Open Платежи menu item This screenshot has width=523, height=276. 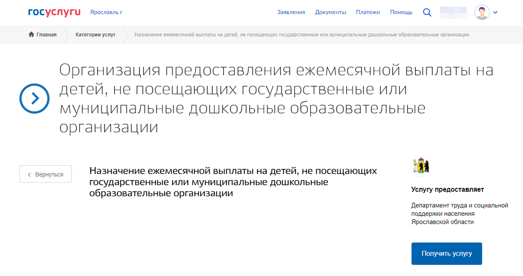[368, 12]
